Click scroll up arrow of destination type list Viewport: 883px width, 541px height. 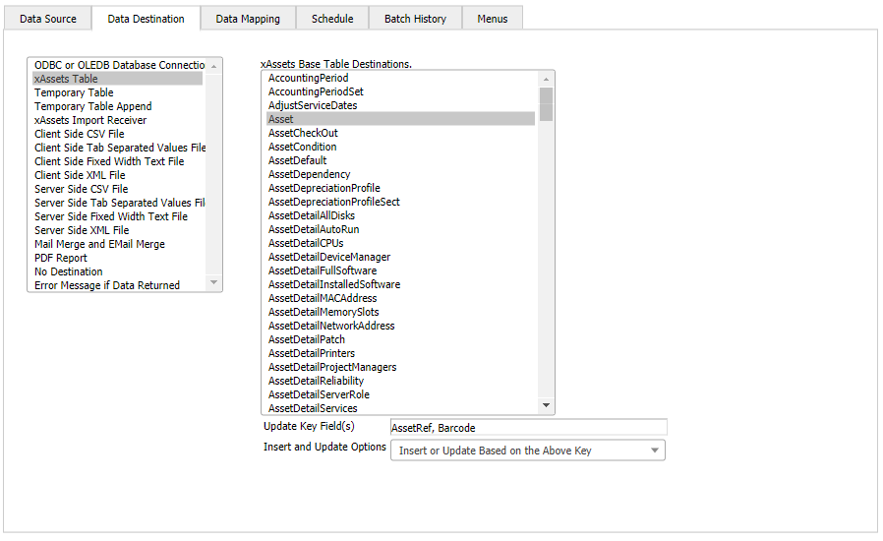click(214, 66)
